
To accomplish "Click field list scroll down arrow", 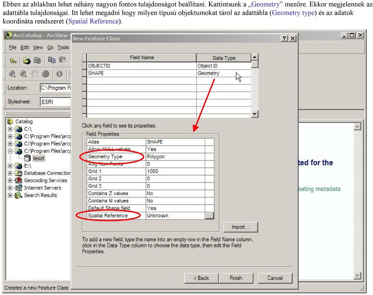I will pyautogui.click(x=254, y=114).
